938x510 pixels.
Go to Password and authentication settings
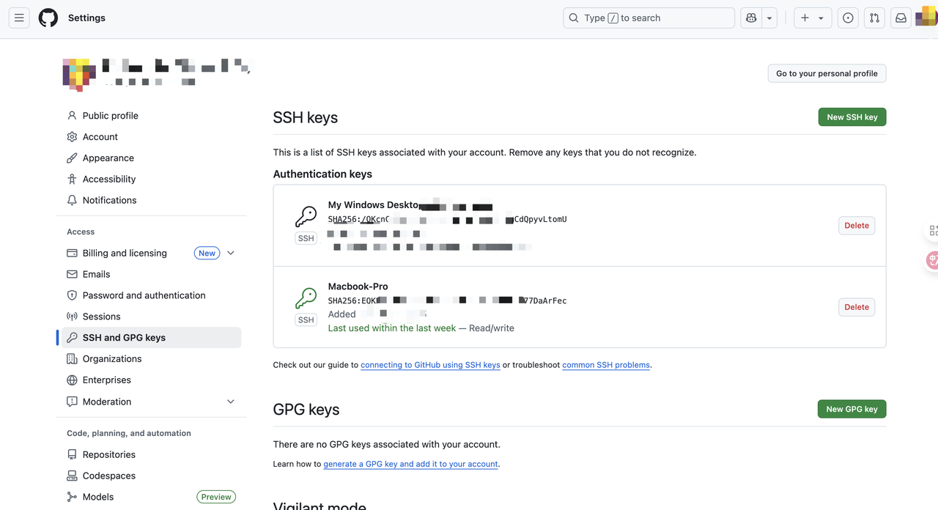[x=144, y=295]
